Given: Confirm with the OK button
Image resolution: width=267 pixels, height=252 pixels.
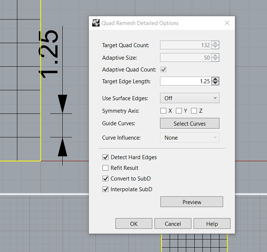Looking at the screenshot, I should pyautogui.click(x=133, y=224).
